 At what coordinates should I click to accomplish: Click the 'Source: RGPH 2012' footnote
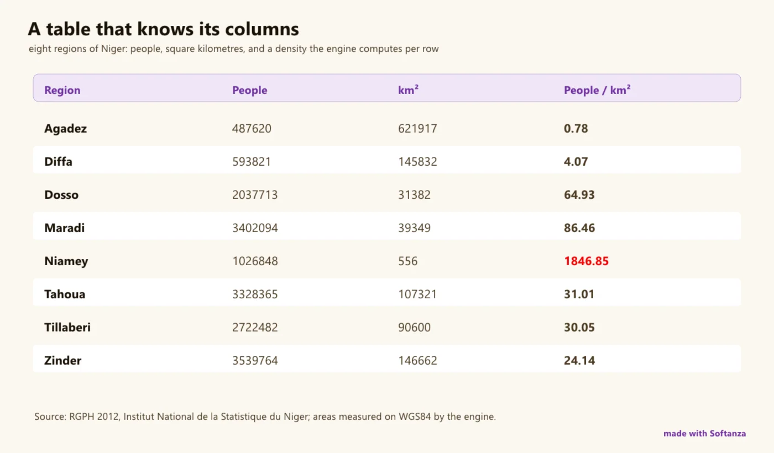point(265,417)
